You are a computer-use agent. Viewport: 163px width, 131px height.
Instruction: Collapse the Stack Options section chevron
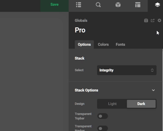tap(153, 90)
